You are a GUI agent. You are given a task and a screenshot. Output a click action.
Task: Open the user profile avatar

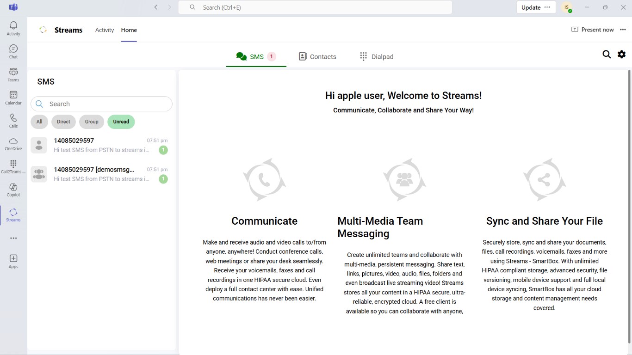pos(566,7)
